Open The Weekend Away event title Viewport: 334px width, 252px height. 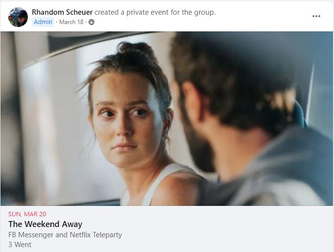[45, 224]
